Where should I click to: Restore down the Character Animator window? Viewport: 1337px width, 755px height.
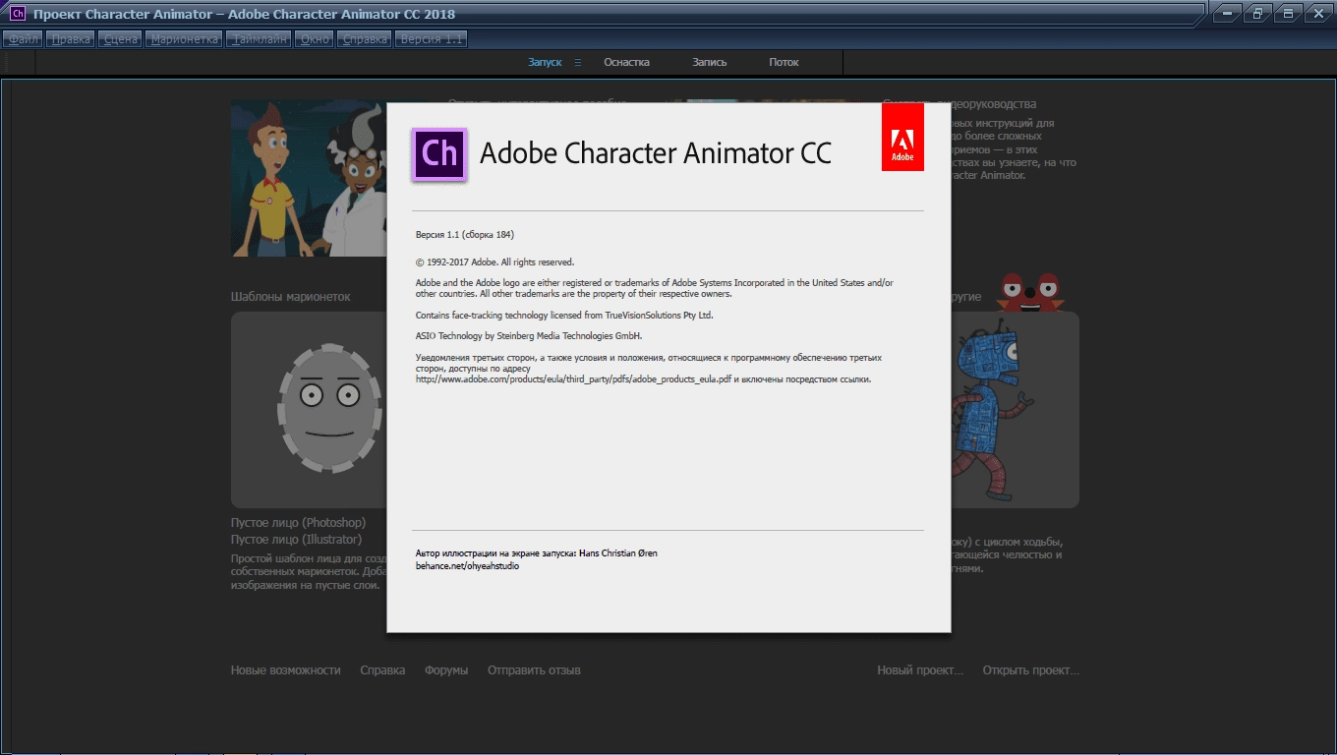point(1257,13)
